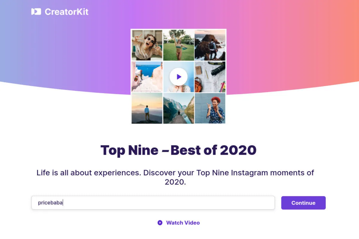The width and height of the screenshot is (359, 239).
Task: Select the sunglasses woman peace sign photo
Action: (x=147, y=45)
